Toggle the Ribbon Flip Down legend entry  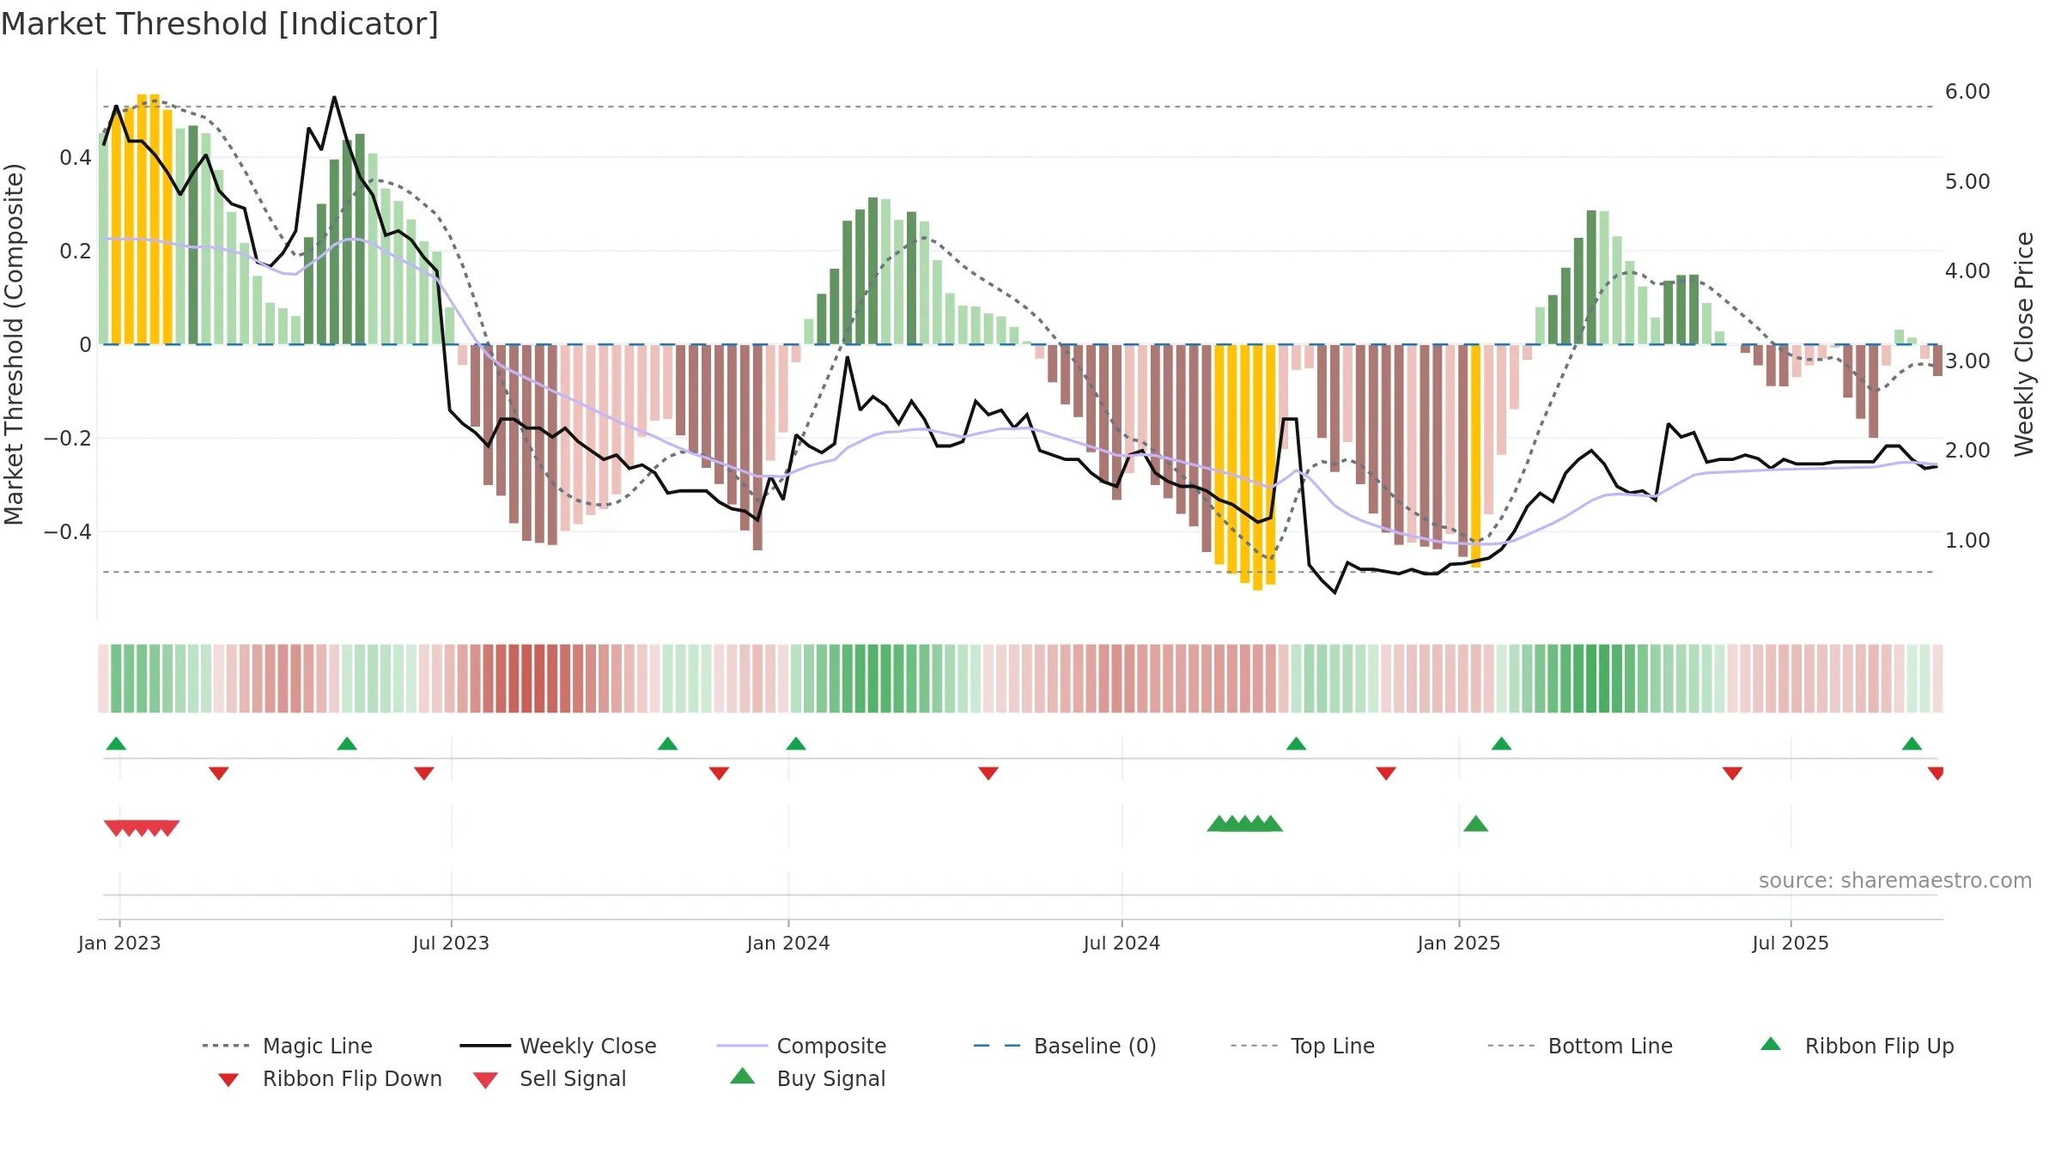tap(329, 1078)
